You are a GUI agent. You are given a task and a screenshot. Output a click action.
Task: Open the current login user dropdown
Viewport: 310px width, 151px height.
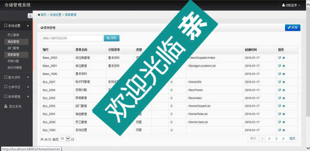pos(291,5)
